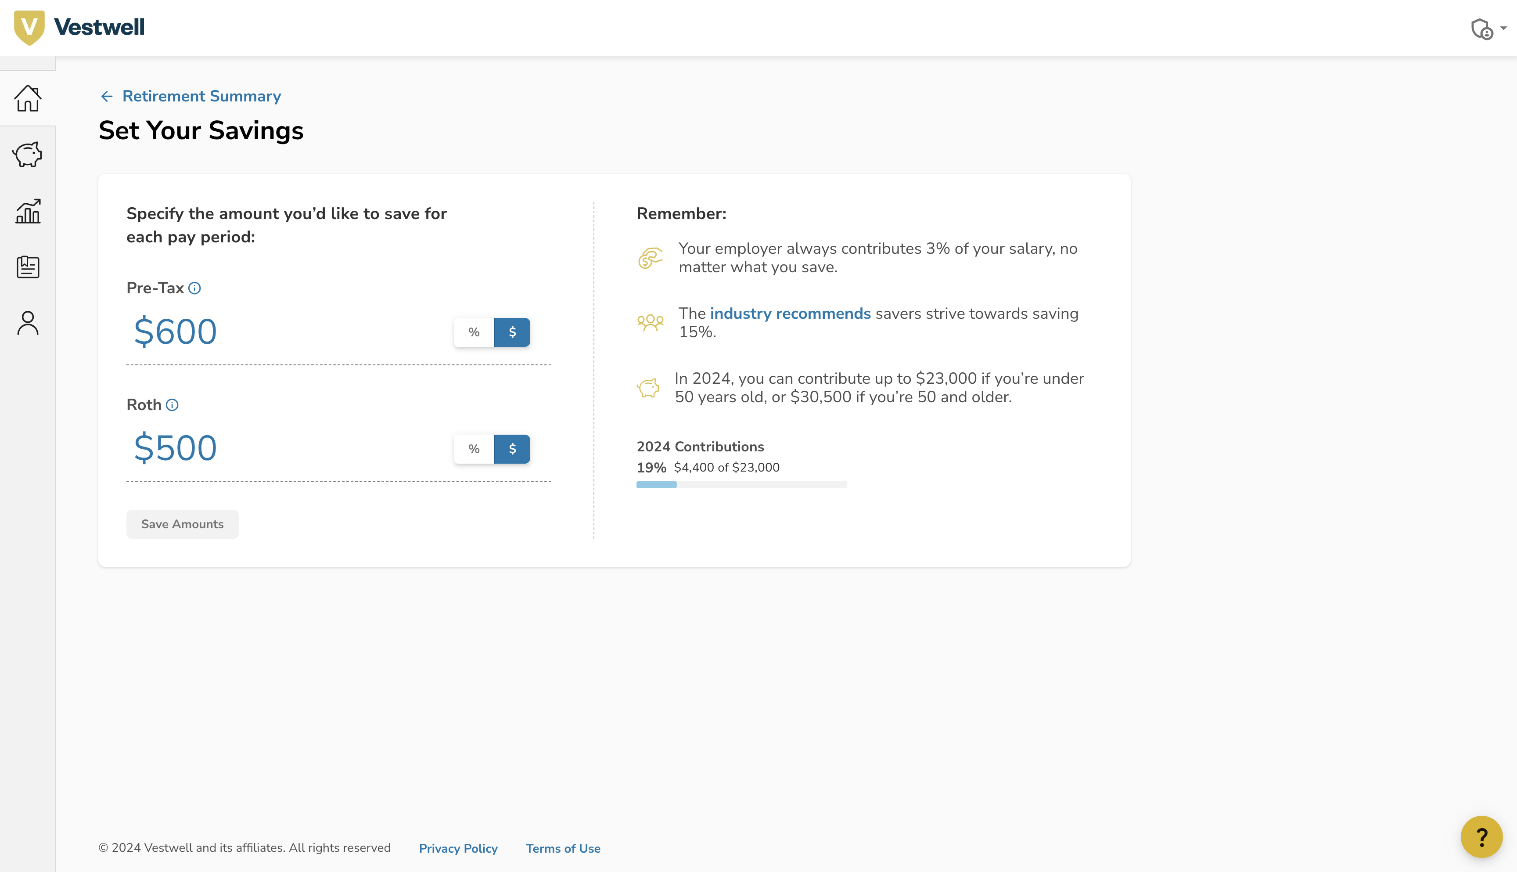Open the Roth info tooltip icon
Image resolution: width=1517 pixels, height=872 pixels.
tap(173, 405)
